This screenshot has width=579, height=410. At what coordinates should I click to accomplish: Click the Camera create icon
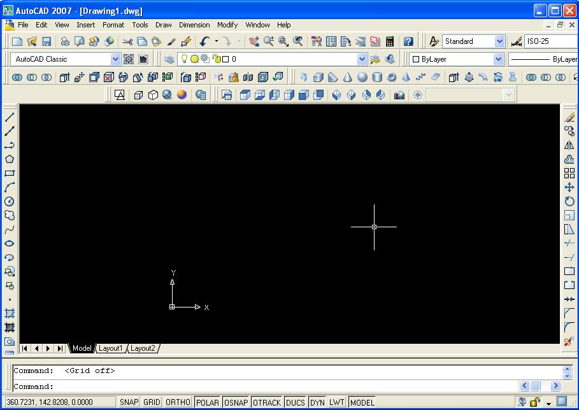[399, 95]
